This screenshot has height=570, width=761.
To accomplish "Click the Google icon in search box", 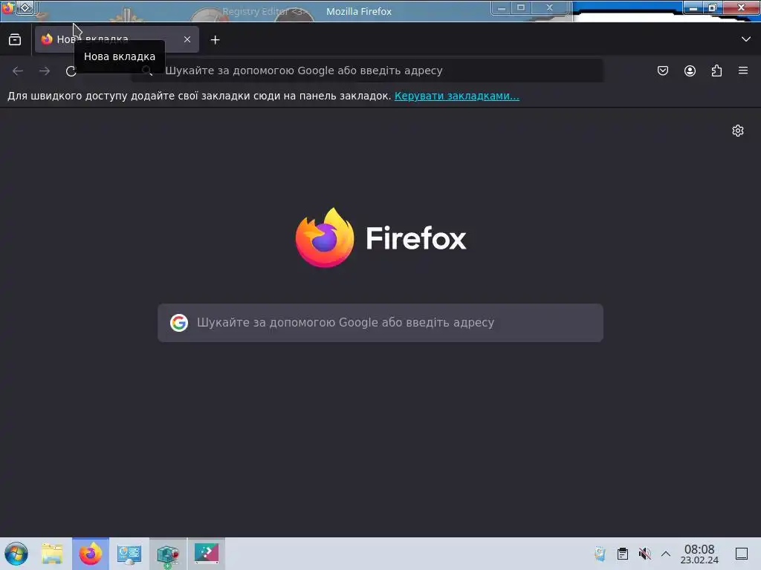I will click(x=179, y=323).
